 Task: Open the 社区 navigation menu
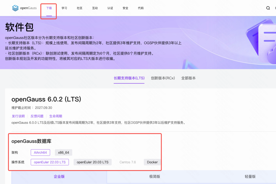pyautogui.click(x=80, y=8)
